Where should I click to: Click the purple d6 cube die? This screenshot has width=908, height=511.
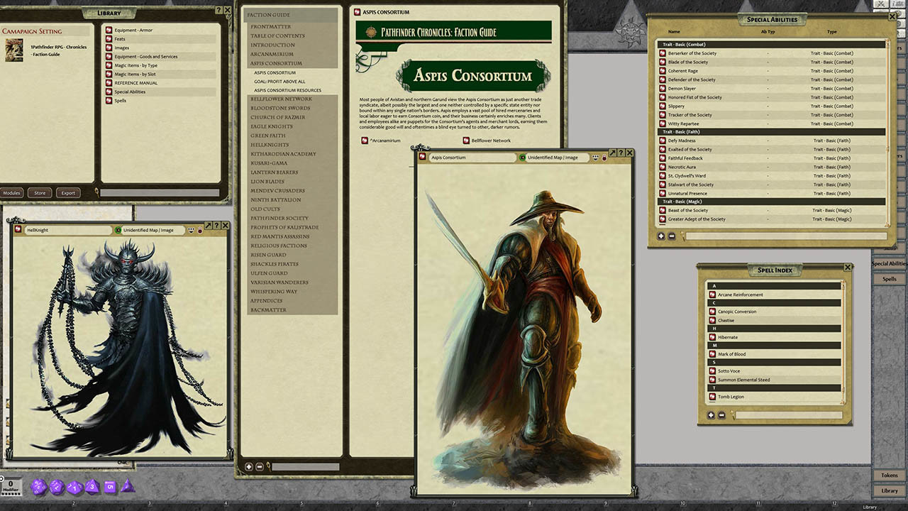pos(110,487)
